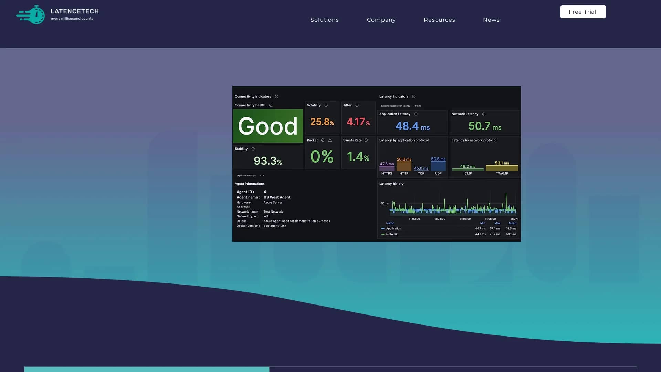The height and width of the screenshot is (372, 661).
Task: Click the LATENCETECH brand name text
Action: click(x=75, y=11)
